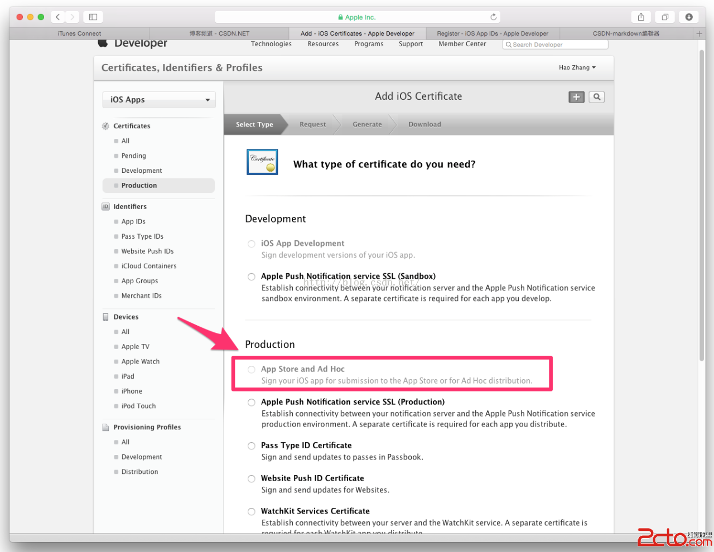
Task: Open App Groups
Action: 139,281
